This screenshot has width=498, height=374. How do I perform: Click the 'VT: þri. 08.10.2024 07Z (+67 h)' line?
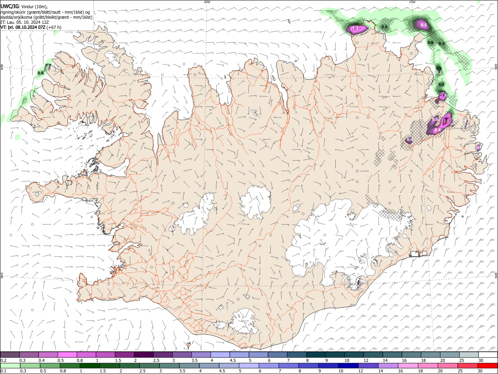coord(31,27)
